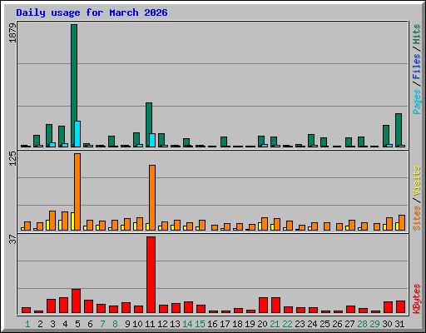Click the 125 sites axis value
The image size is (426, 333).
tap(12, 158)
